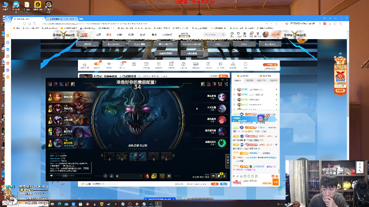The width and height of the screenshot is (369, 207).
Task: Show next skin with right carousel arrow
Action: (173, 155)
